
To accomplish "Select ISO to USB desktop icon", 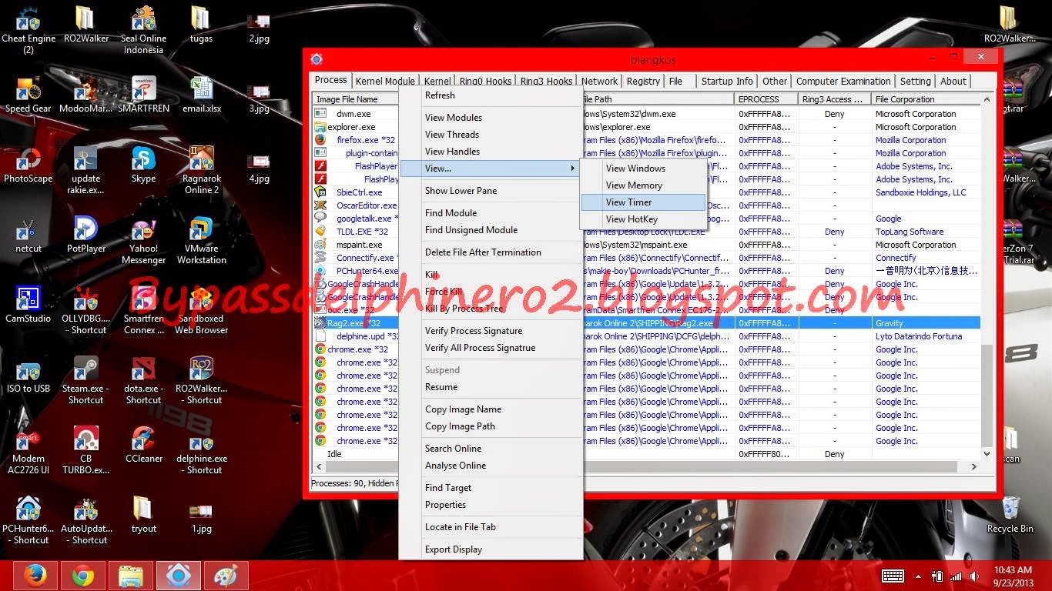I will [28, 376].
